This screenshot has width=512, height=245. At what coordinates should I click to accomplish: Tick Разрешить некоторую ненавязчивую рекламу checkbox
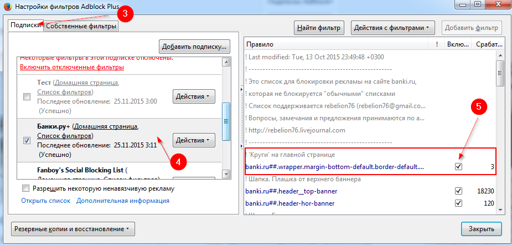(x=25, y=188)
